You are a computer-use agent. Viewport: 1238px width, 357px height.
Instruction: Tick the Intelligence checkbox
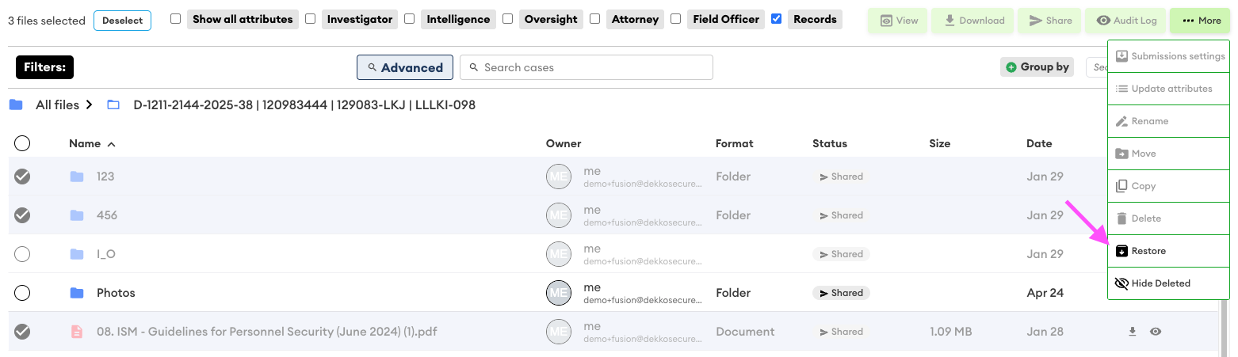click(410, 18)
